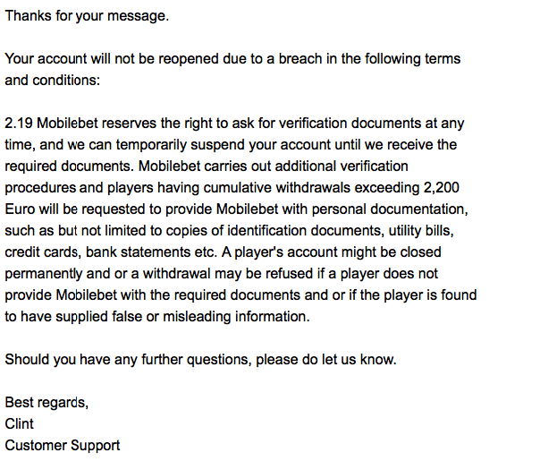540x461 pixels.
Task: Click the phrase 'verification documents at any'
Action: click(371, 124)
